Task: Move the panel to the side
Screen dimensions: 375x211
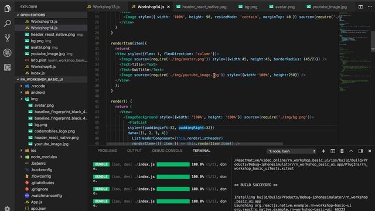Action: coord(360,151)
